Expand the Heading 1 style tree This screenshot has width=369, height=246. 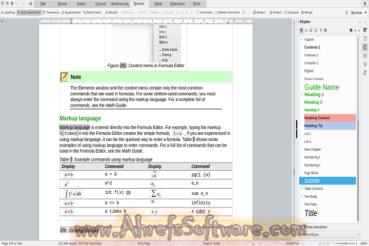pyautogui.click(x=301, y=94)
